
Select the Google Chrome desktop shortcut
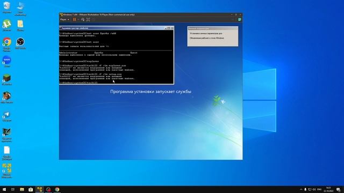pyautogui.click(x=7, y=44)
